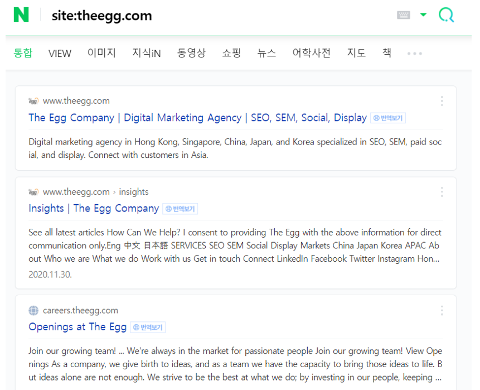Click 번역보기 beside the Digital Marketing Agency title
The image size is (480, 390).
click(388, 118)
